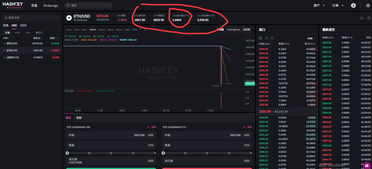This screenshot has width=372, height=169.
Task: Switch chart to 深度图 depth view
Action: [x=246, y=29]
